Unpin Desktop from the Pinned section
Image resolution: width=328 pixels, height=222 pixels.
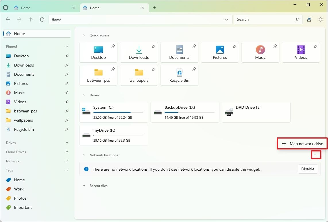click(x=67, y=56)
